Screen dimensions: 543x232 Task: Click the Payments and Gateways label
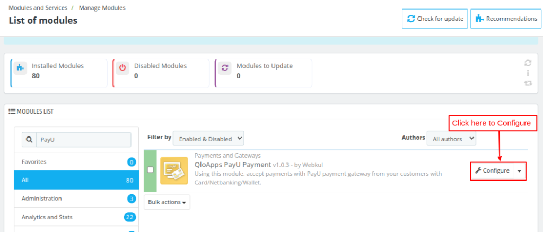click(x=227, y=156)
